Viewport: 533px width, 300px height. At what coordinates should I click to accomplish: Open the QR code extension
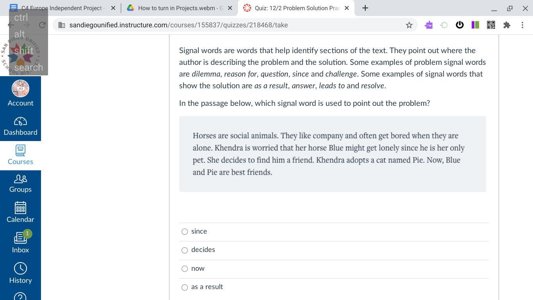pos(491,25)
